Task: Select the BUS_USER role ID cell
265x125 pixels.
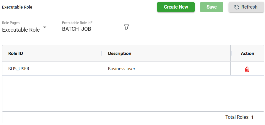Action: (x=19, y=69)
